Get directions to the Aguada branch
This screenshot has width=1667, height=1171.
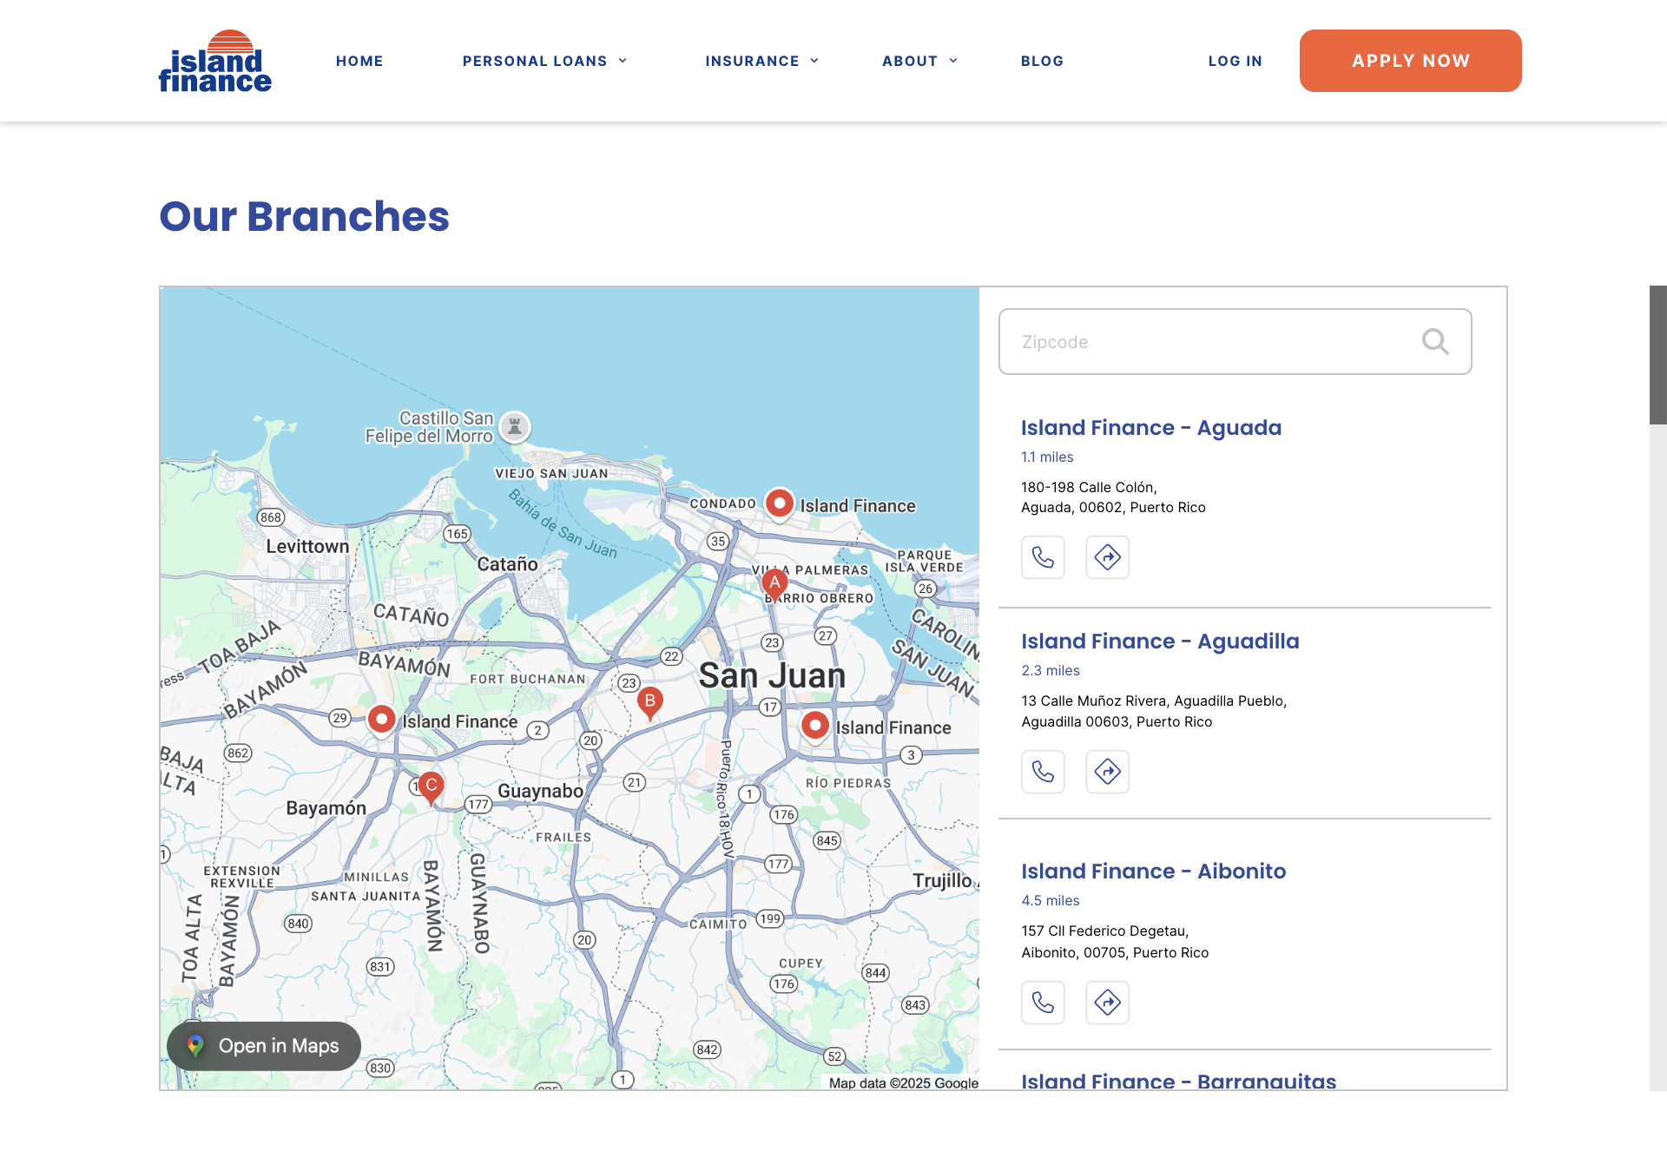(x=1107, y=557)
